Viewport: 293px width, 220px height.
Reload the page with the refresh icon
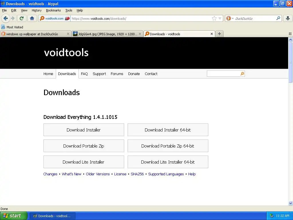click(x=22, y=18)
